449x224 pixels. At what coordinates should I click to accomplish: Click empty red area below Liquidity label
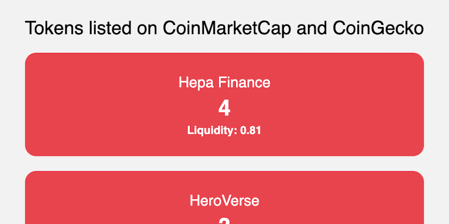tap(224, 146)
